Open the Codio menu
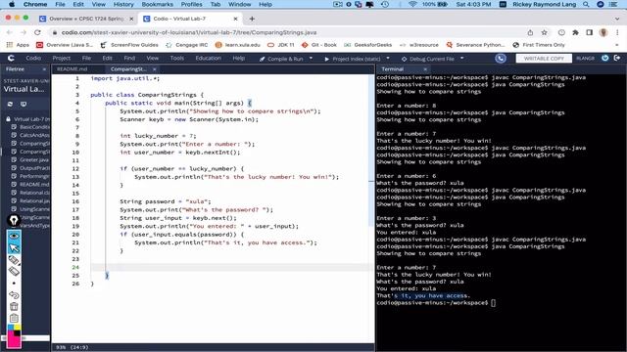 click(33, 59)
